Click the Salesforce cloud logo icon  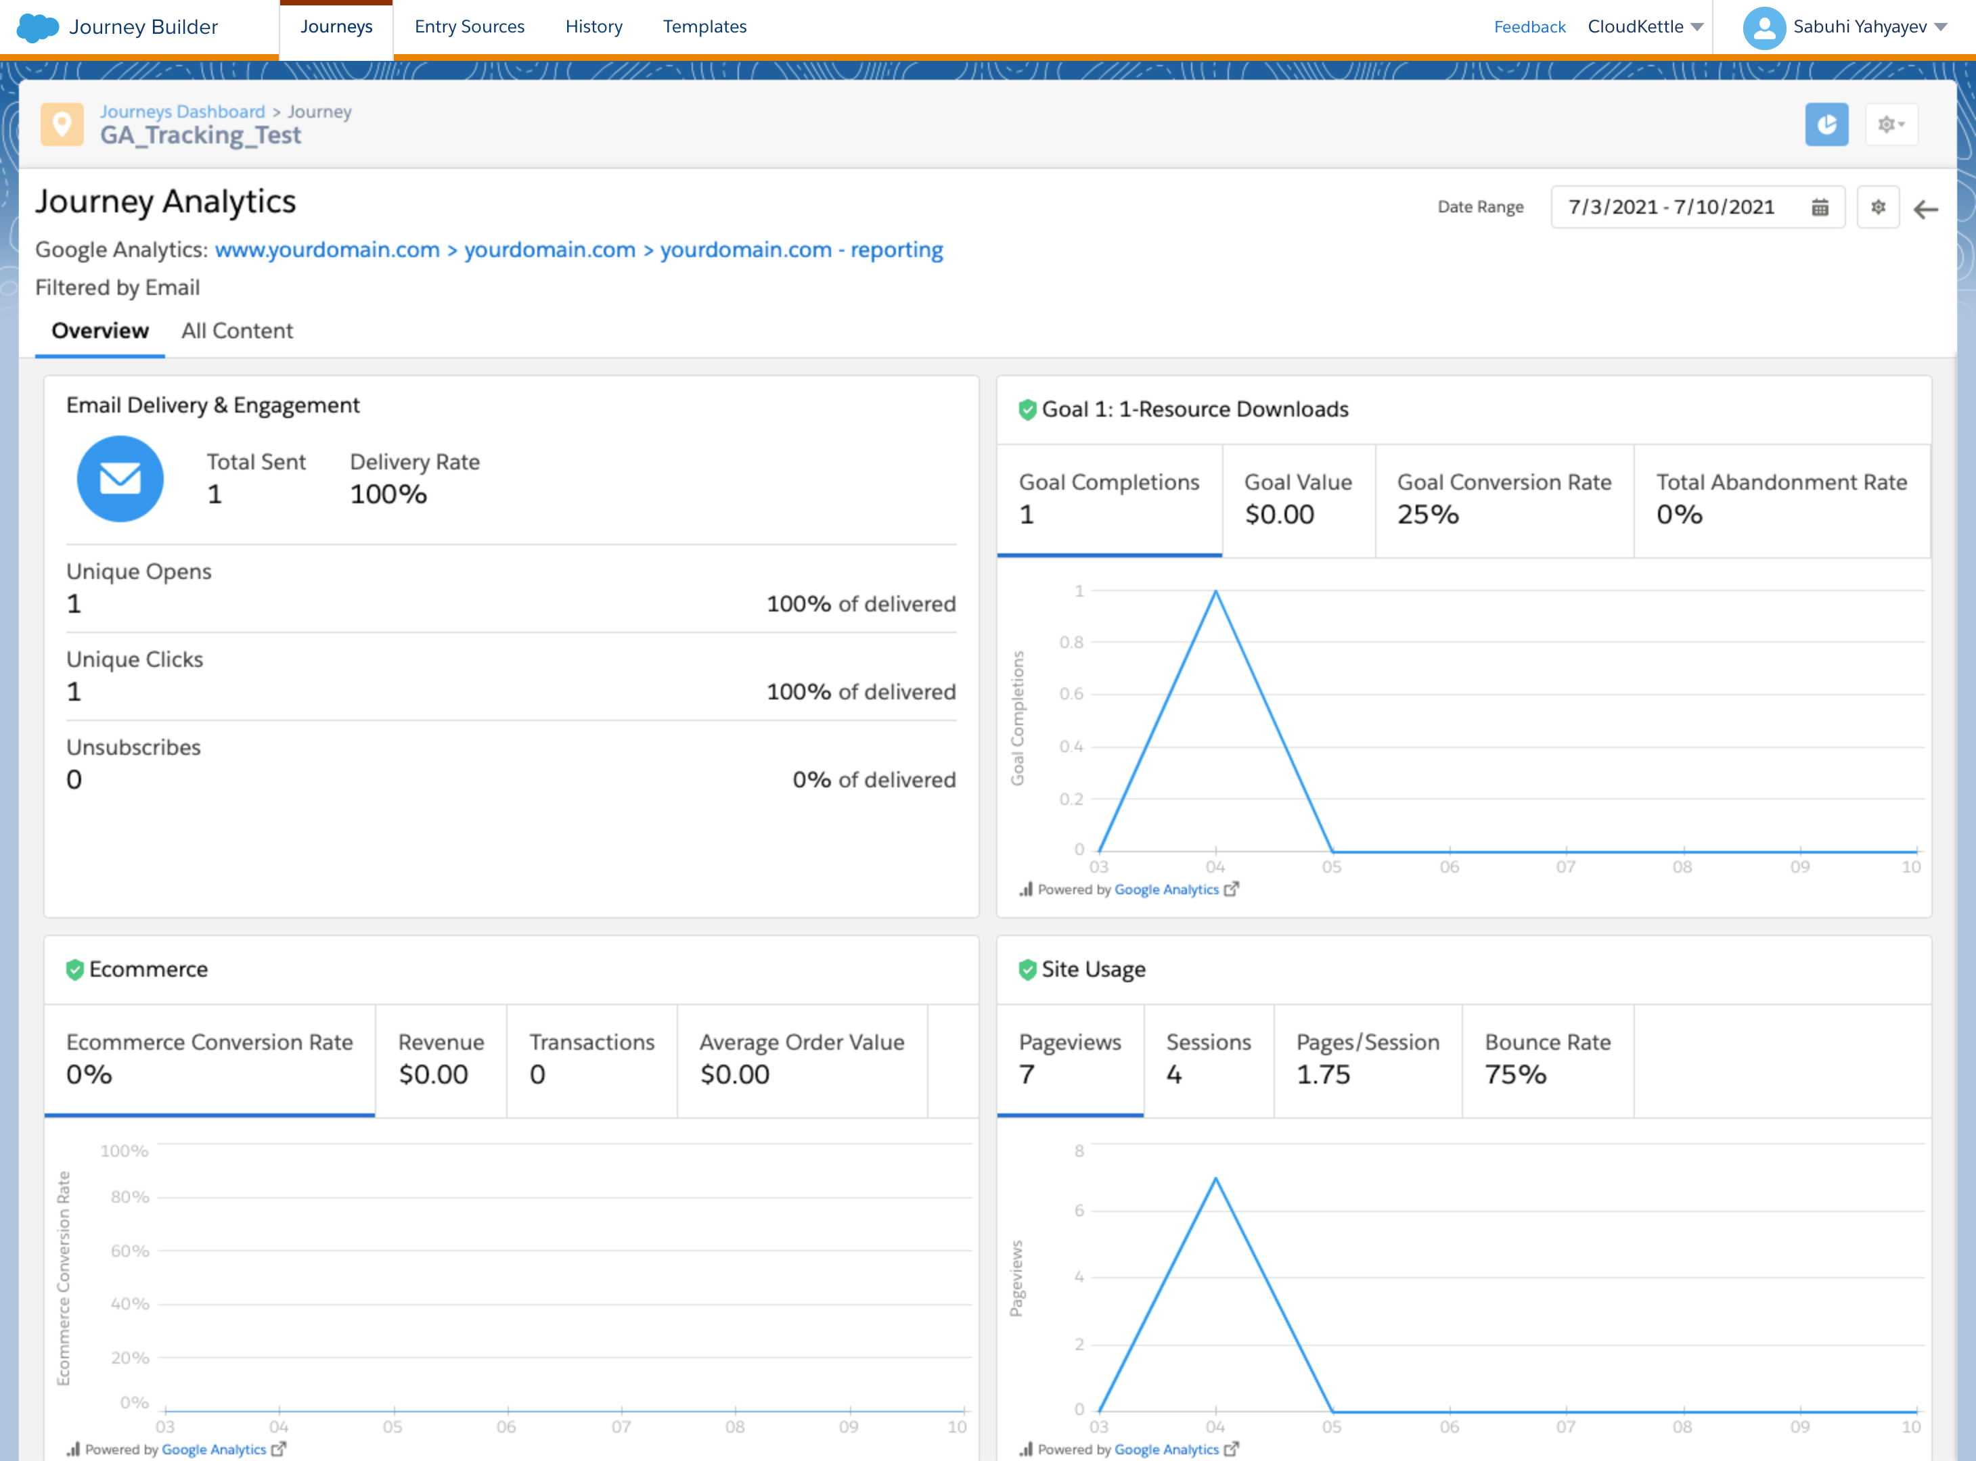point(37,26)
